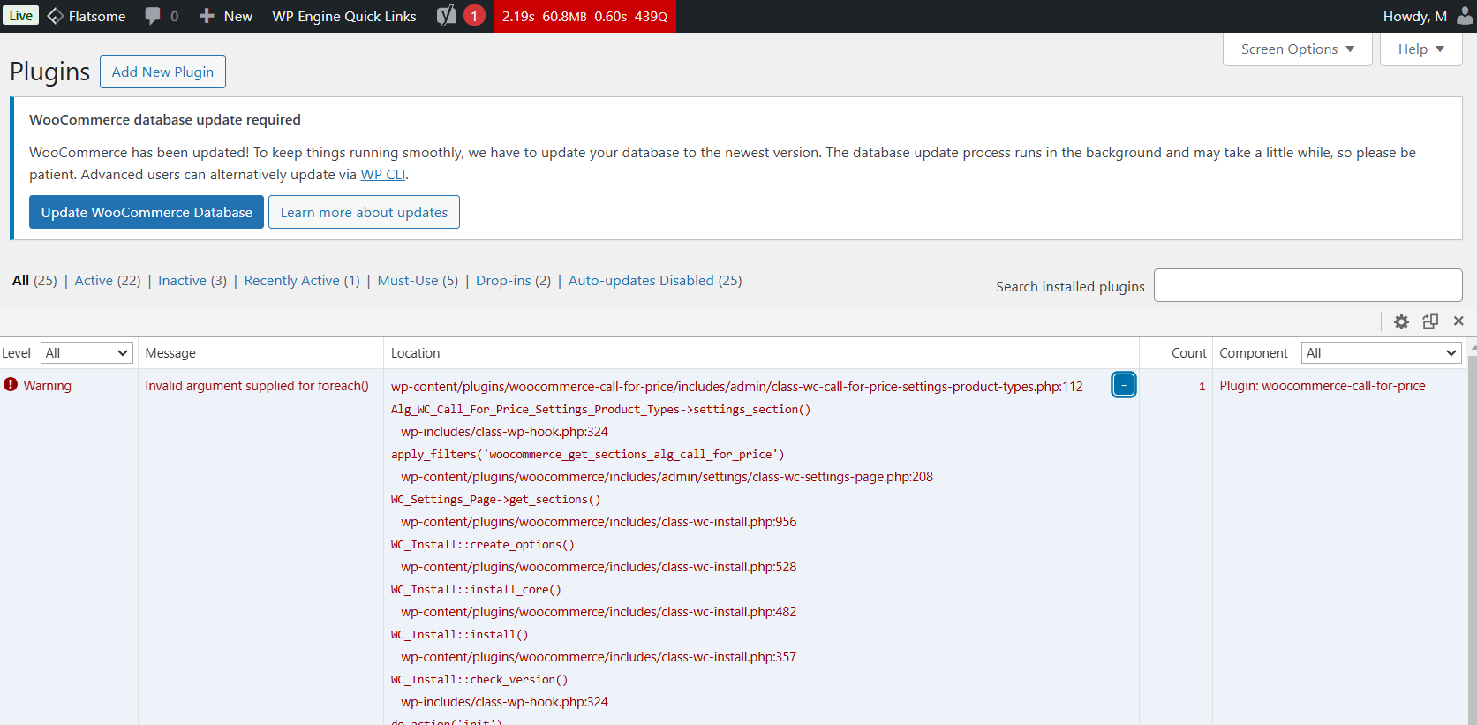1477x725 pixels.
Task: Open the Flatsome theme menu icon
Action: (55, 16)
